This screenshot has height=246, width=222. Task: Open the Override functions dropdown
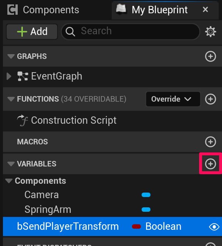(x=173, y=99)
